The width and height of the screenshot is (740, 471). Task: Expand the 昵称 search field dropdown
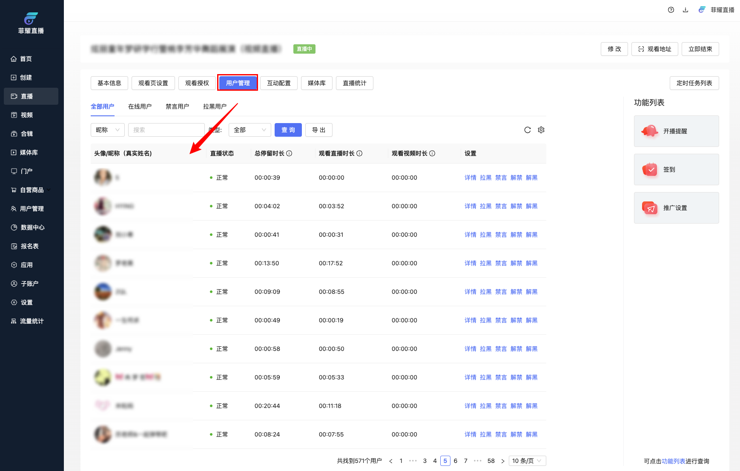click(x=107, y=130)
